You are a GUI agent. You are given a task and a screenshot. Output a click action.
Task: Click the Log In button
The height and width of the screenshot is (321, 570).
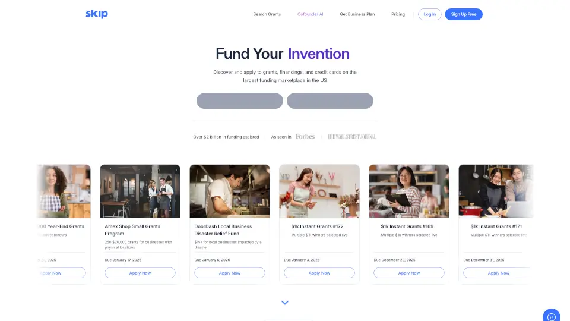pos(430,14)
